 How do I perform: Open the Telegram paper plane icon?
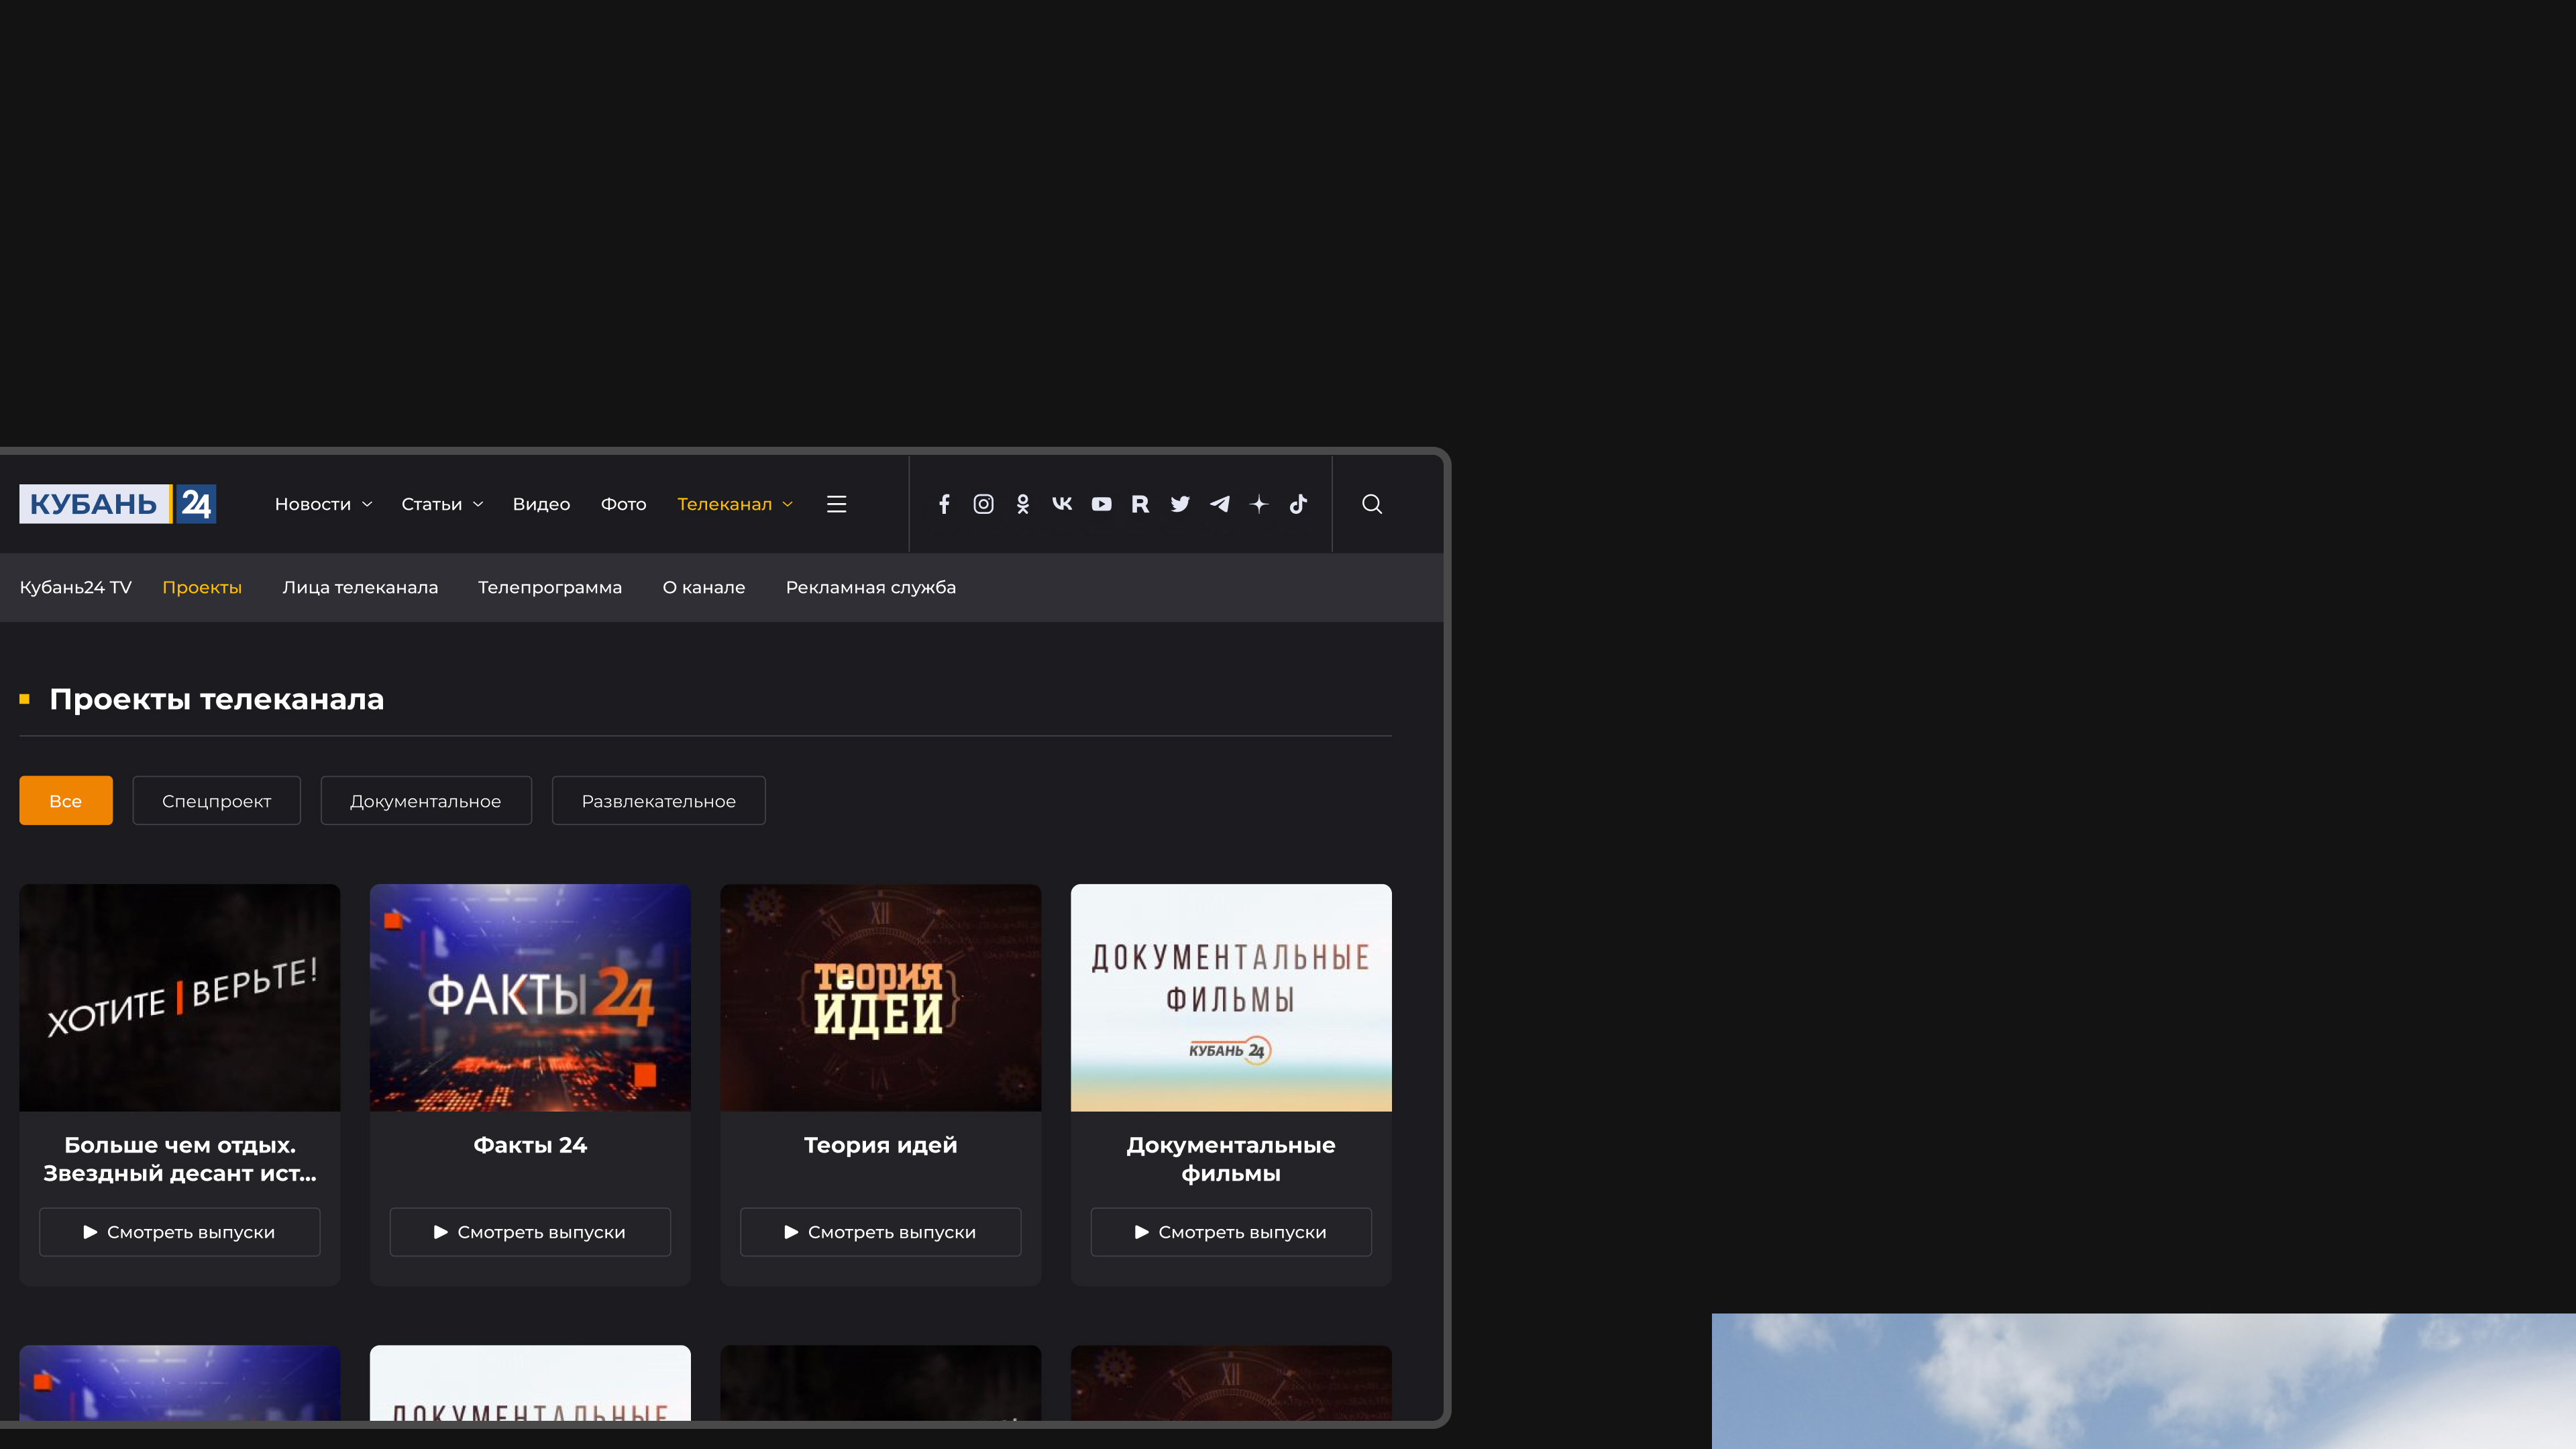1219,504
